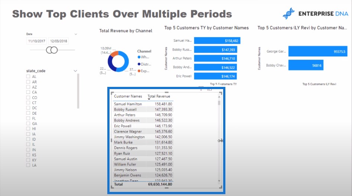
Task: Click the Total Revenue column header
Action: pos(159,96)
